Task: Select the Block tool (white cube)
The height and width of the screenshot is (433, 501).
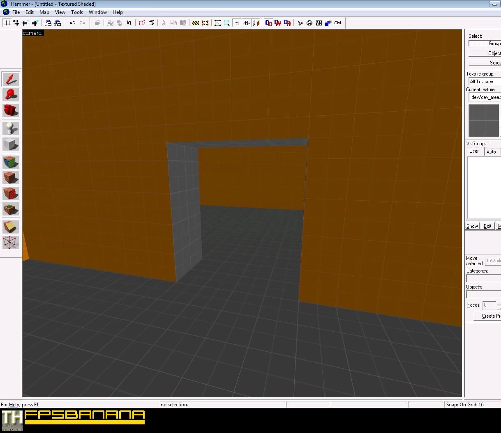Action: tap(11, 144)
